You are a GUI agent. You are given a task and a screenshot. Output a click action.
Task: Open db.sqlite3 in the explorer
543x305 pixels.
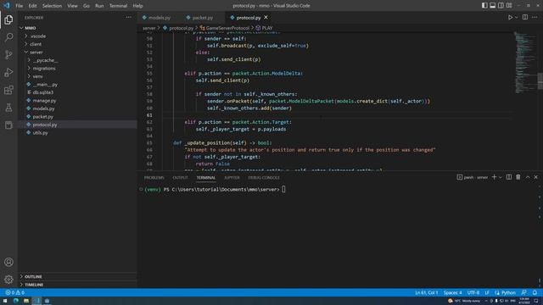(43, 92)
